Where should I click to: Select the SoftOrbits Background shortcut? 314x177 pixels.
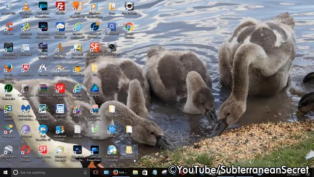[95, 112]
